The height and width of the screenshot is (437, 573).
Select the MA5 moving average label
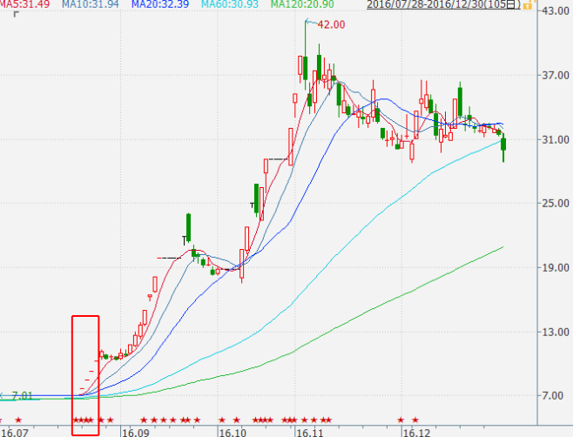[24, 5]
